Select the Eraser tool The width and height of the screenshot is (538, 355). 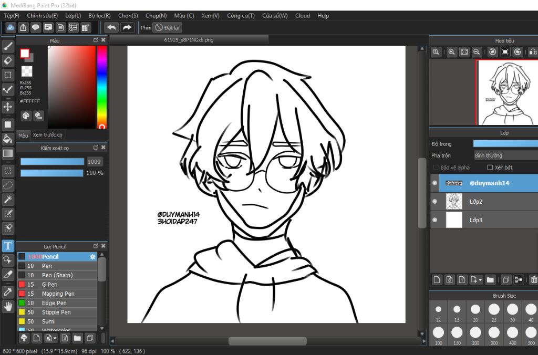click(8, 60)
